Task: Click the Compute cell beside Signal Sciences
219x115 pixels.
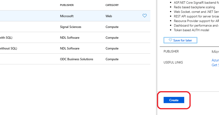Action: point(112,27)
